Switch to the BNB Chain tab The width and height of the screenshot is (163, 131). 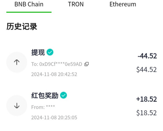click(29, 4)
